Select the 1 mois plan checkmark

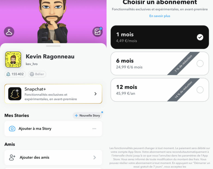200,37
